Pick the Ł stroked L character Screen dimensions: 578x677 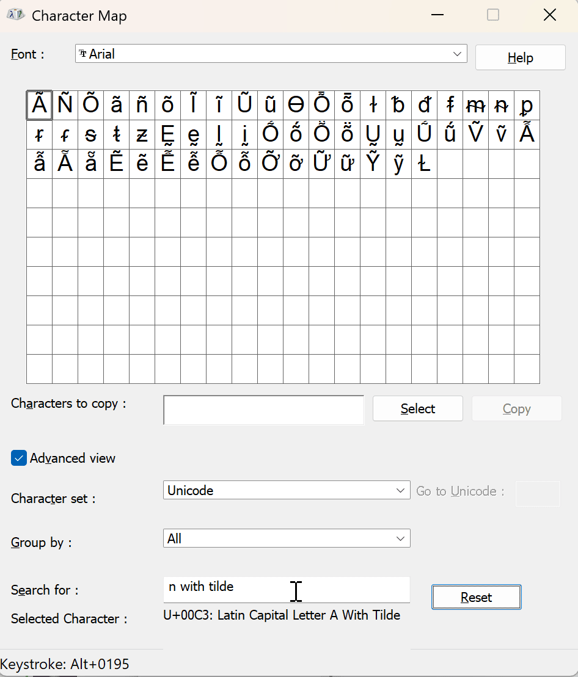click(x=424, y=164)
